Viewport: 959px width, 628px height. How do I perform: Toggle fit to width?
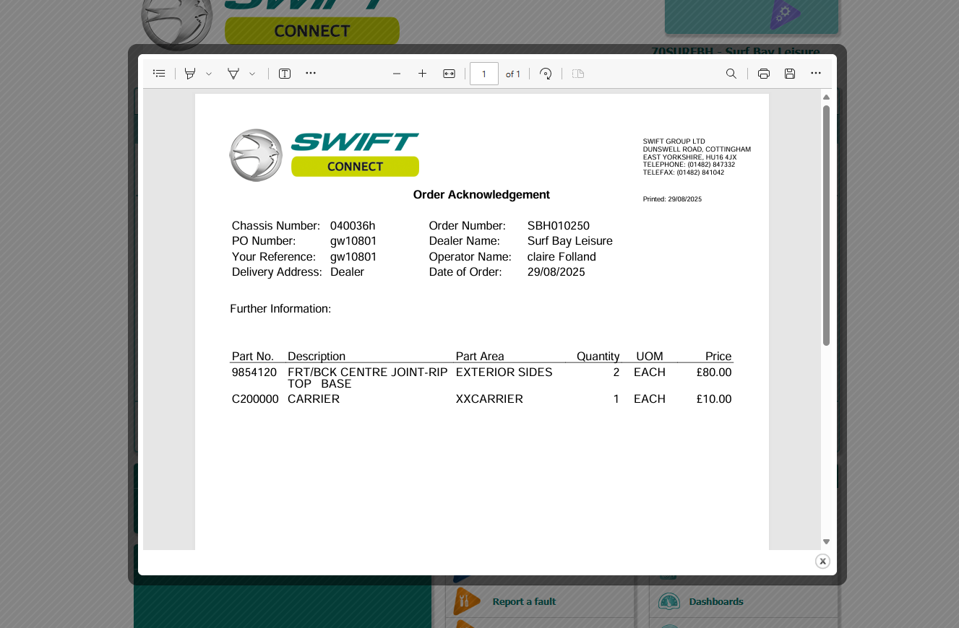point(449,74)
